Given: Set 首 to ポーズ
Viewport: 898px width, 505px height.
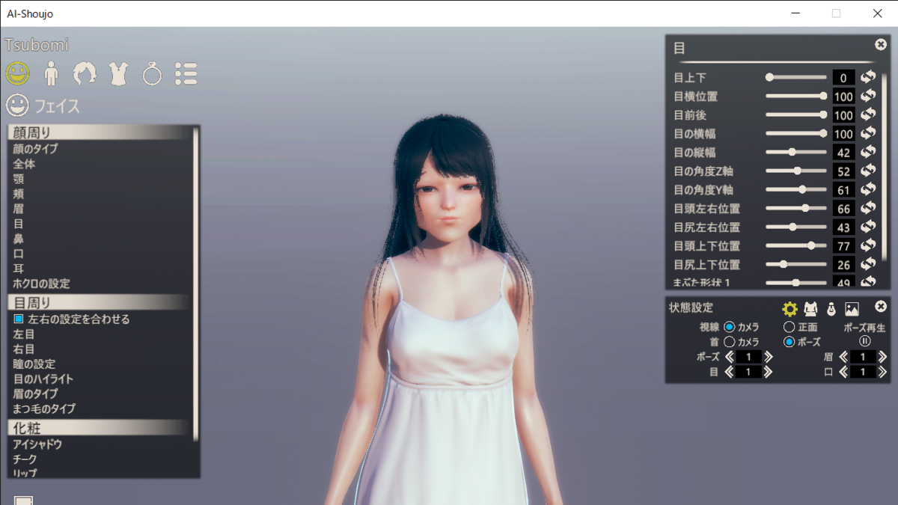Looking at the screenshot, I should click(789, 342).
